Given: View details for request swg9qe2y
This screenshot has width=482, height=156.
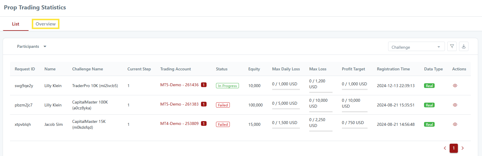Looking at the screenshot, I should tap(455, 86).
